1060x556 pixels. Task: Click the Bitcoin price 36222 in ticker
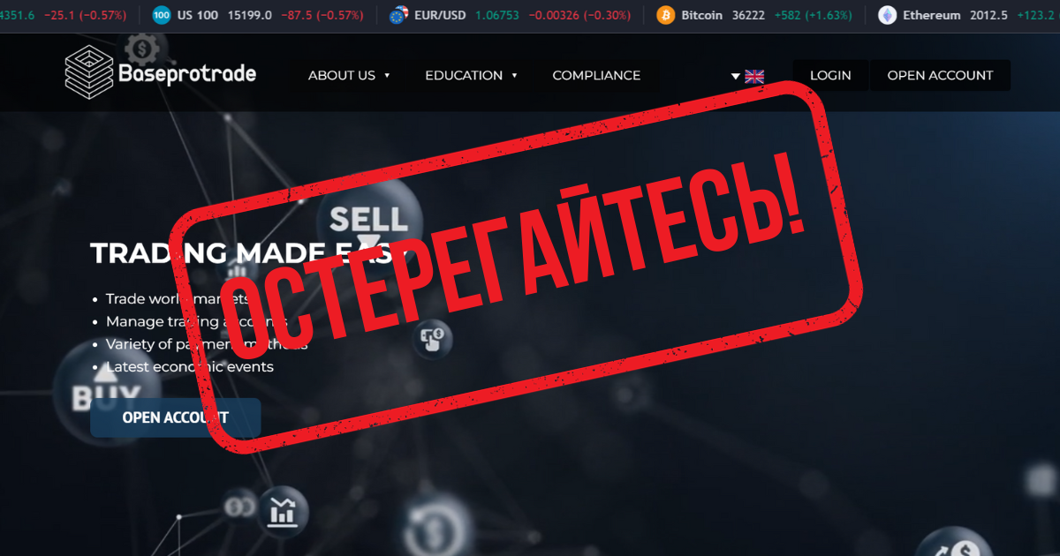tap(748, 15)
